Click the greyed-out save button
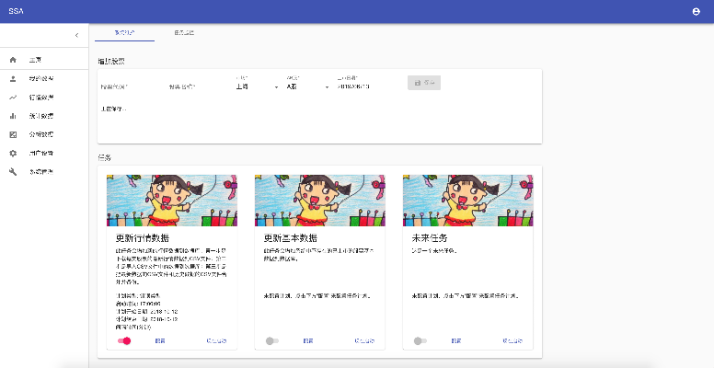Viewport: 714px width, 368px height. tap(425, 83)
